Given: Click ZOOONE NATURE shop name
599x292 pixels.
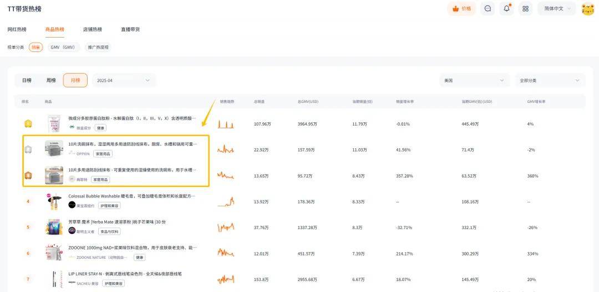Looking at the screenshot, I should pyautogui.click(x=103, y=257).
